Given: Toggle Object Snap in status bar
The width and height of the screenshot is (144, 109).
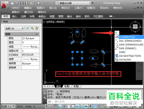Looking at the screenshot, I should (x=69, y=106).
